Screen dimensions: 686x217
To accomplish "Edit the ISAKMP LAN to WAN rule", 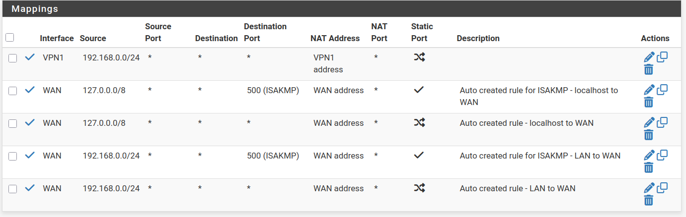I will point(649,156).
